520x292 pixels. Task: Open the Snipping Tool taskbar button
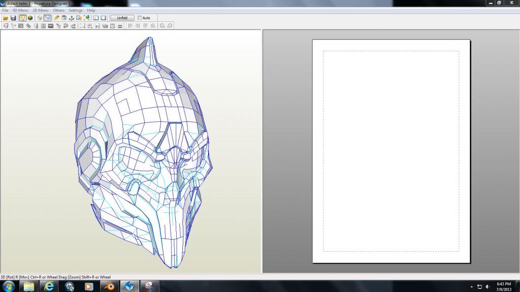click(x=149, y=286)
